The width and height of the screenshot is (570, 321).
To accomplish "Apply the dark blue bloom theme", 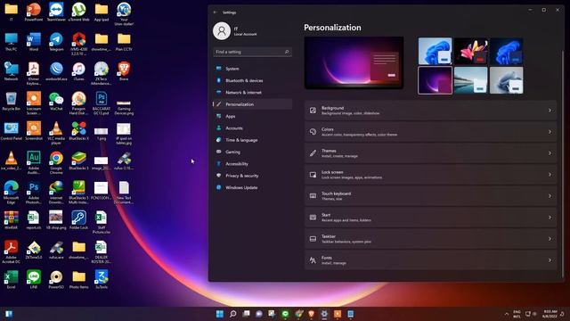I will click(507, 51).
